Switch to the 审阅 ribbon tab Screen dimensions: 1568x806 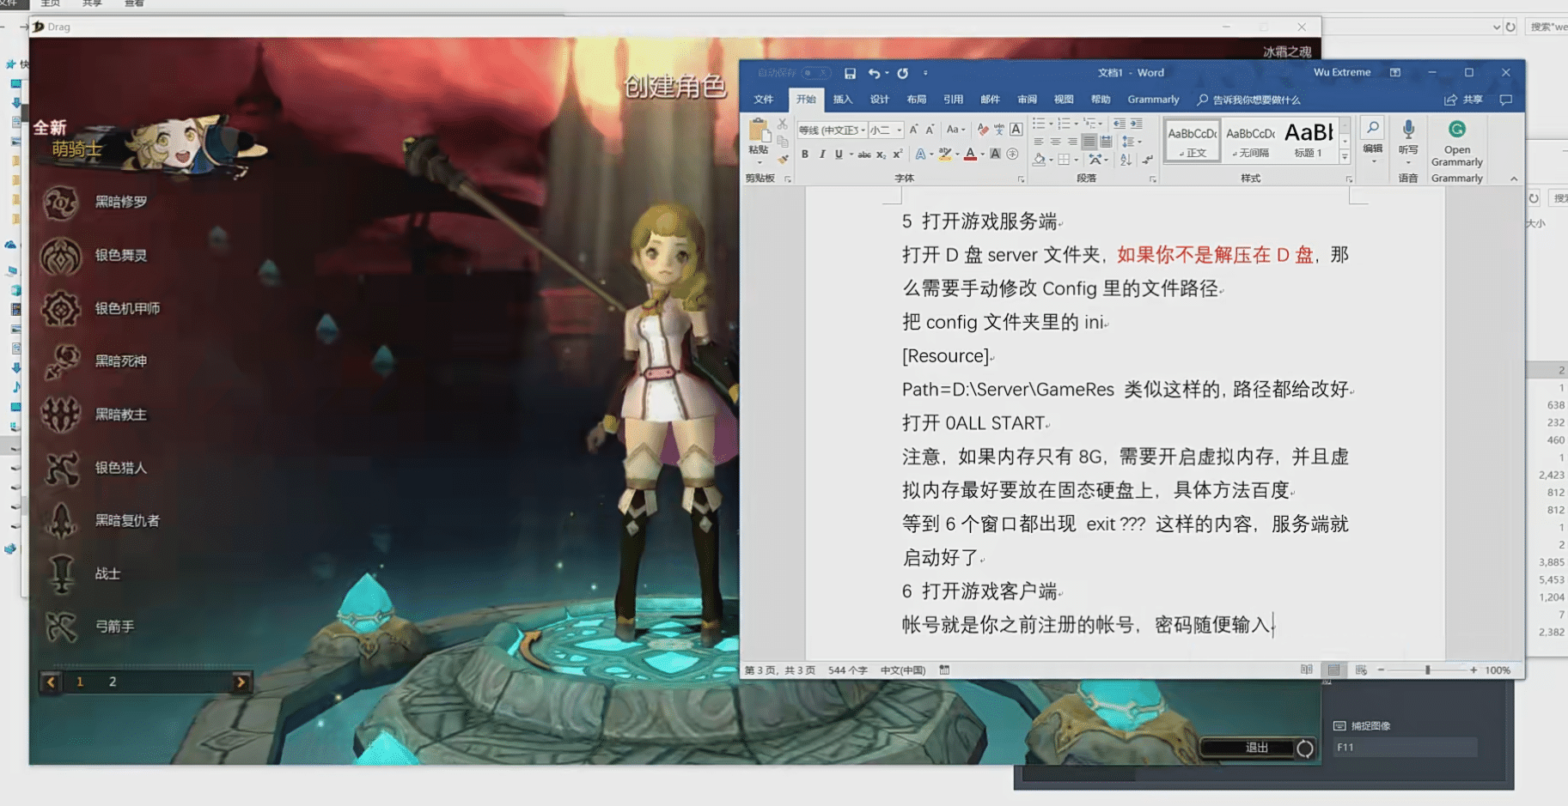(x=1027, y=100)
